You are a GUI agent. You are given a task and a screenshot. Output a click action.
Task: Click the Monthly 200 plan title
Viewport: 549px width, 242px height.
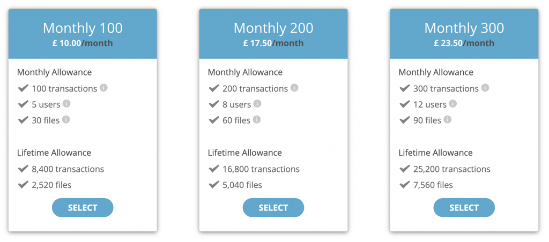[273, 28]
